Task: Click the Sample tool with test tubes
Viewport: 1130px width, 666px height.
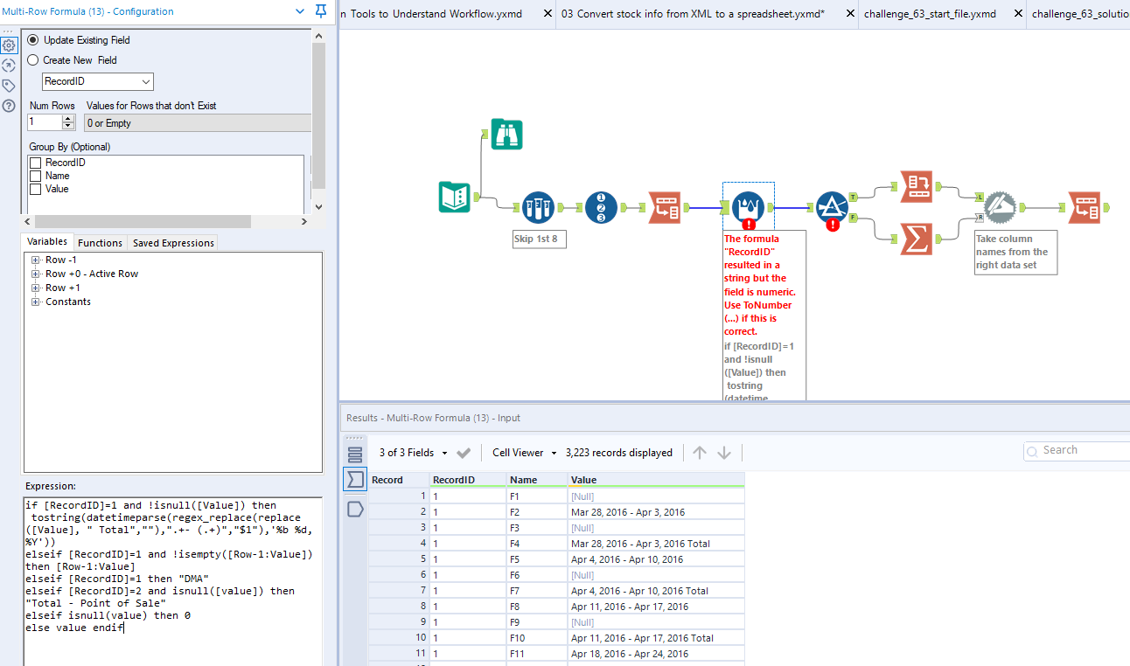Action: 538,208
